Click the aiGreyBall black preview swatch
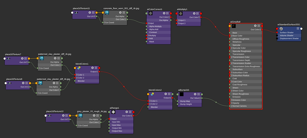 234,26
